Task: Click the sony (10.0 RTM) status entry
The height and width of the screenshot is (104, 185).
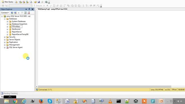Action: pos(157,90)
